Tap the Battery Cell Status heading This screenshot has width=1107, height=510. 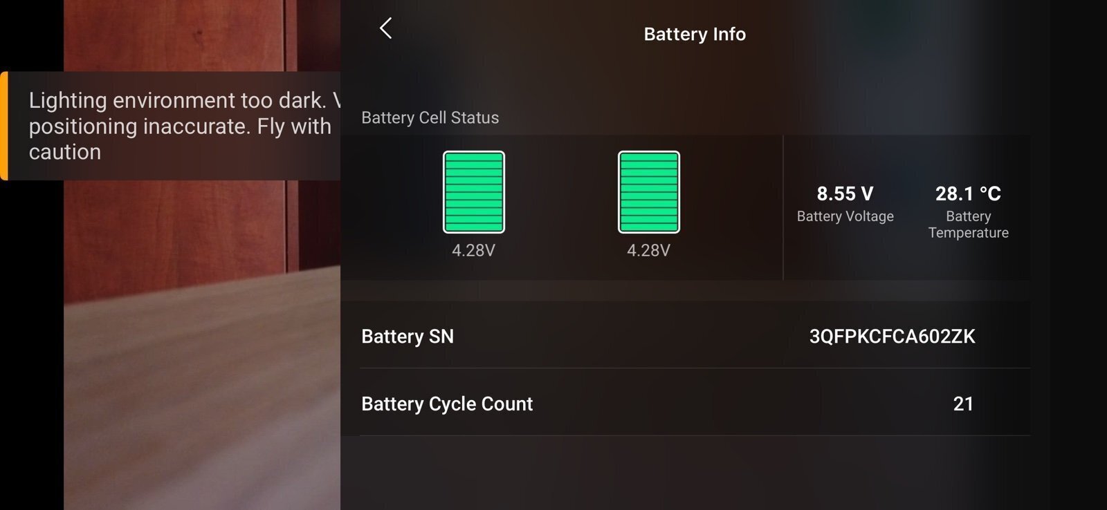point(430,117)
